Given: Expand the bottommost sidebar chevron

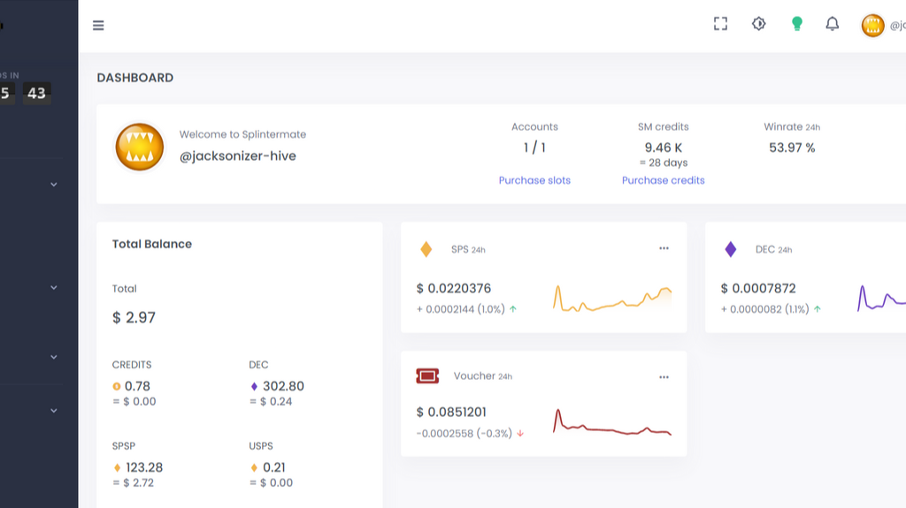Looking at the screenshot, I should (x=53, y=411).
